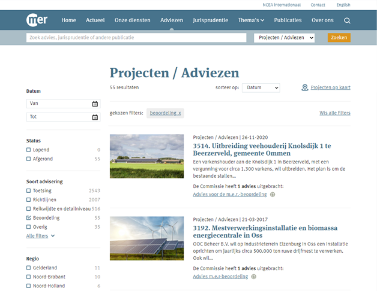Click the solar panels and wind turbines thumbnail
The image size is (377, 291).
pyautogui.click(x=146, y=238)
